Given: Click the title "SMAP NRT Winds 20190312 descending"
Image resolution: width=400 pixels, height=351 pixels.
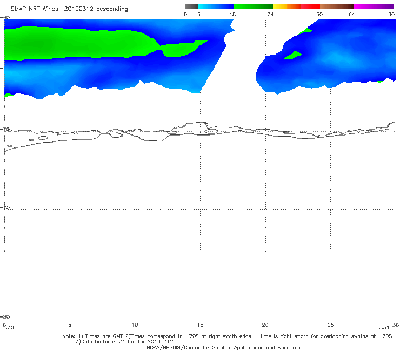Looking at the screenshot, I should 69,9.
